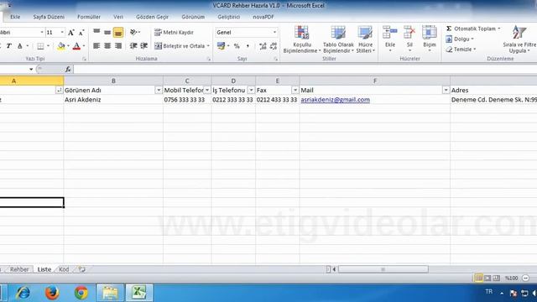This screenshot has width=537, height=302.
Task: Open the font size dropdown showing 11
Action: tap(62, 32)
